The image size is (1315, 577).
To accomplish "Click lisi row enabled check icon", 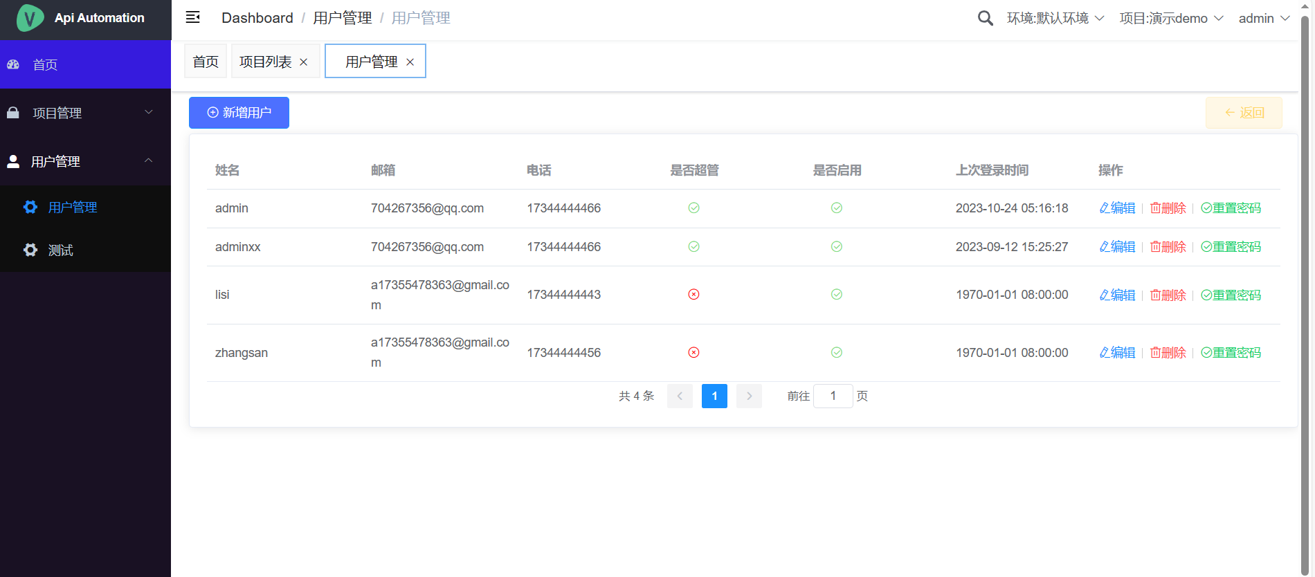I will pyautogui.click(x=837, y=294).
